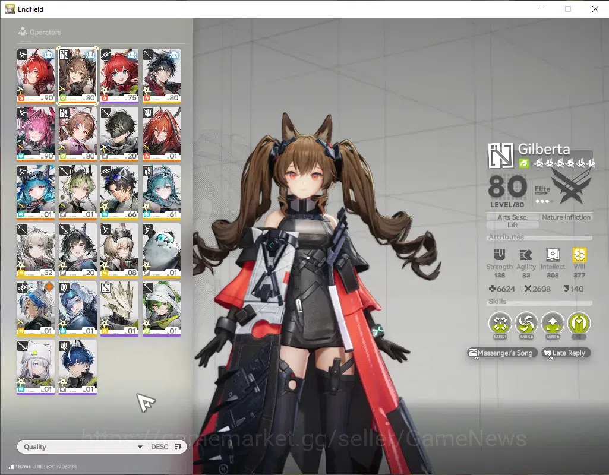Select the helmeted blue-haired level 01 card
The height and width of the screenshot is (475, 609).
coord(78,309)
